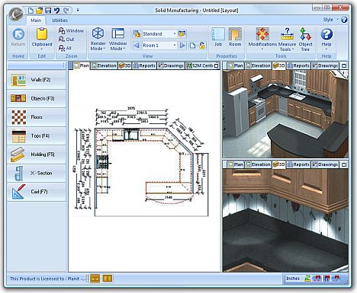The width and height of the screenshot is (357, 293).
Task: Open the Job properties icon
Action: coord(218,37)
